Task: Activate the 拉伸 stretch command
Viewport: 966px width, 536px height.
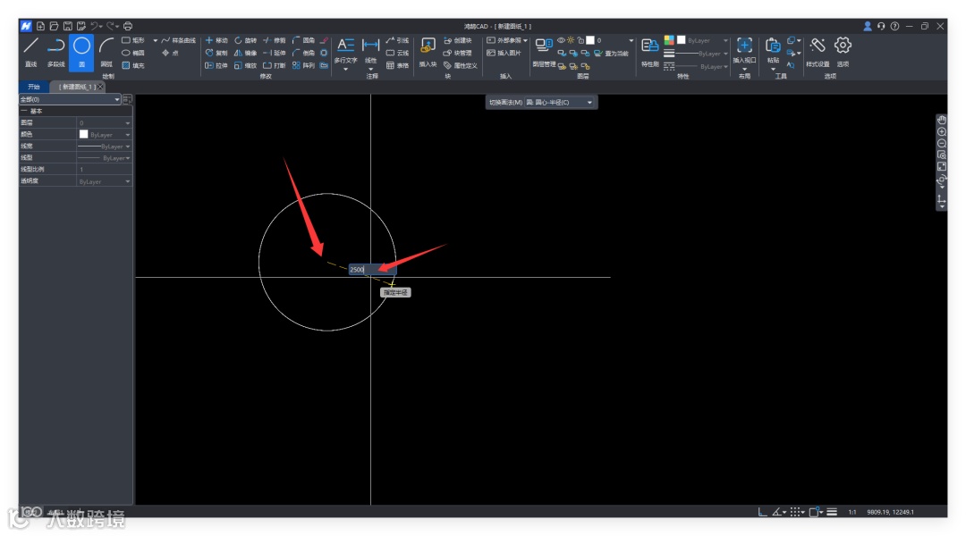Action: pos(216,65)
